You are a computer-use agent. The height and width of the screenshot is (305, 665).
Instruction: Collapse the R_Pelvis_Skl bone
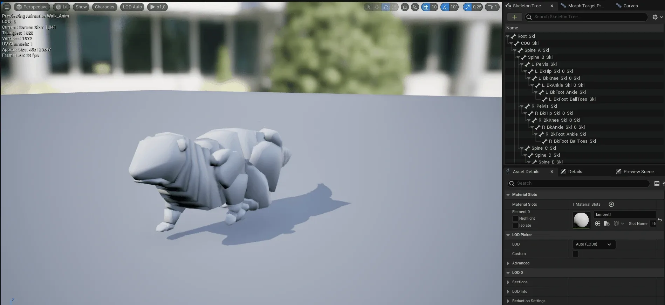click(522, 106)
